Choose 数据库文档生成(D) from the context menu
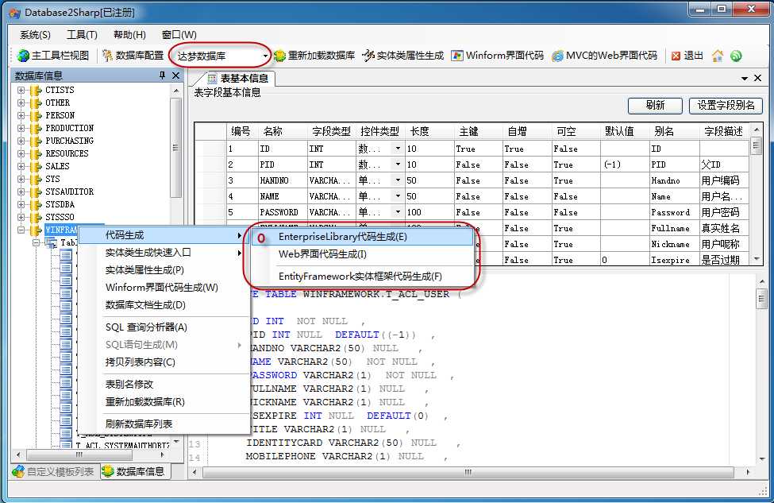Image resolution: width=774 pixels, height=503 pixels. pos(145,305)
